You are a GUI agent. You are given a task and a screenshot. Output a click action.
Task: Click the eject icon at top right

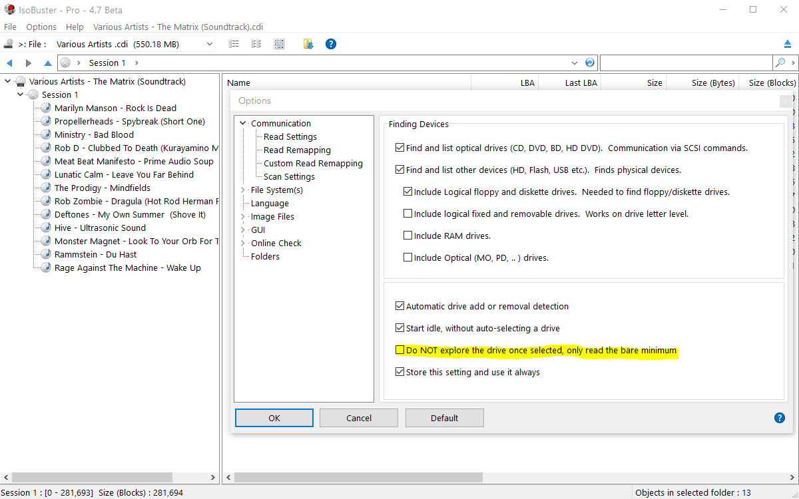(788, 44)
